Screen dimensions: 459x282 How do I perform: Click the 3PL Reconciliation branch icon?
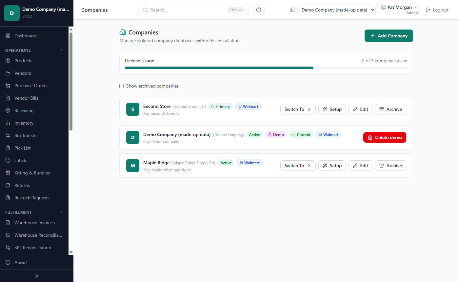pos(8,248)
